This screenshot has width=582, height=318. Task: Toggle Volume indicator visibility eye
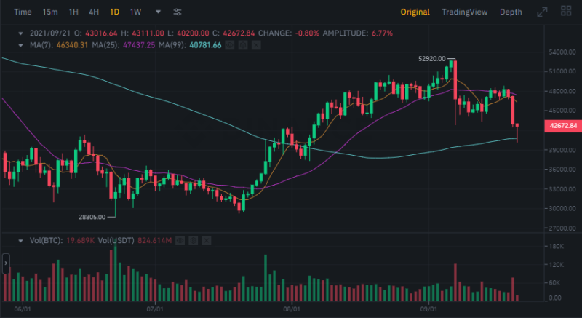pos(180,241)
